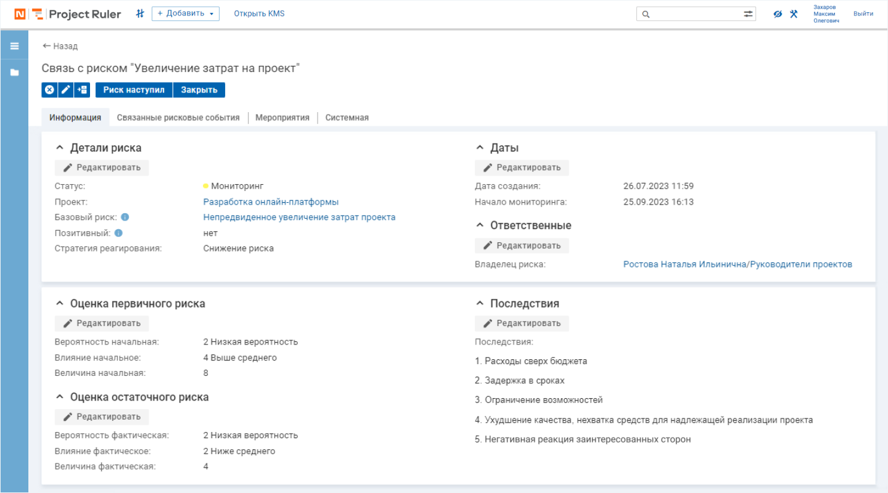This screenshot has width=888, height=493.
Task: Click the hash grid icon near logo
Action: [x=140, y=14]
